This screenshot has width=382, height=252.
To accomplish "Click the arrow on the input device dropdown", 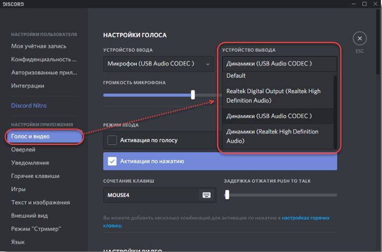I will coord(208,64).
